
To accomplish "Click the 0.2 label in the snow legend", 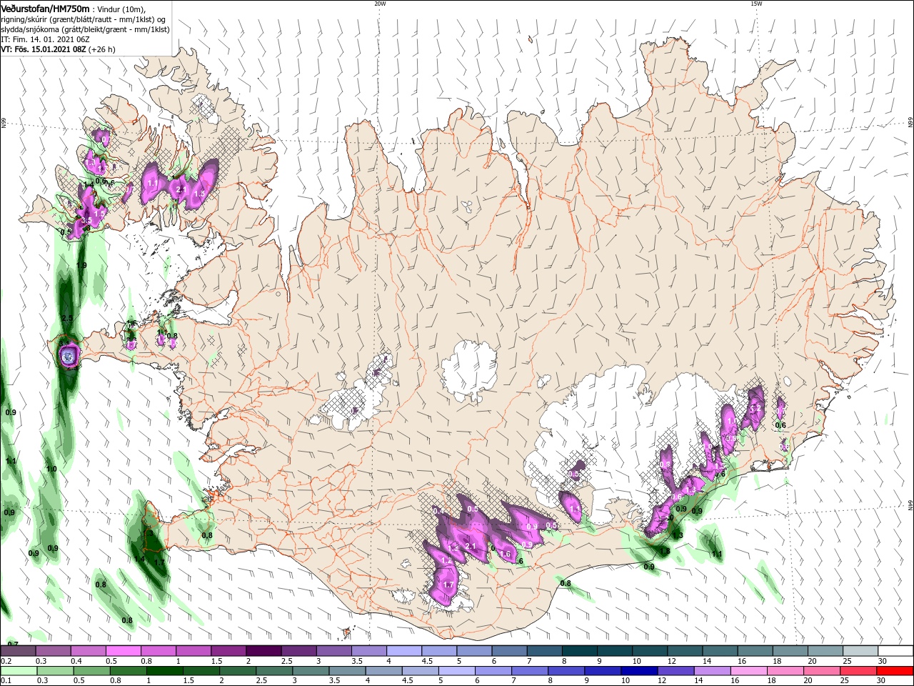I will (x=6, y=661).
